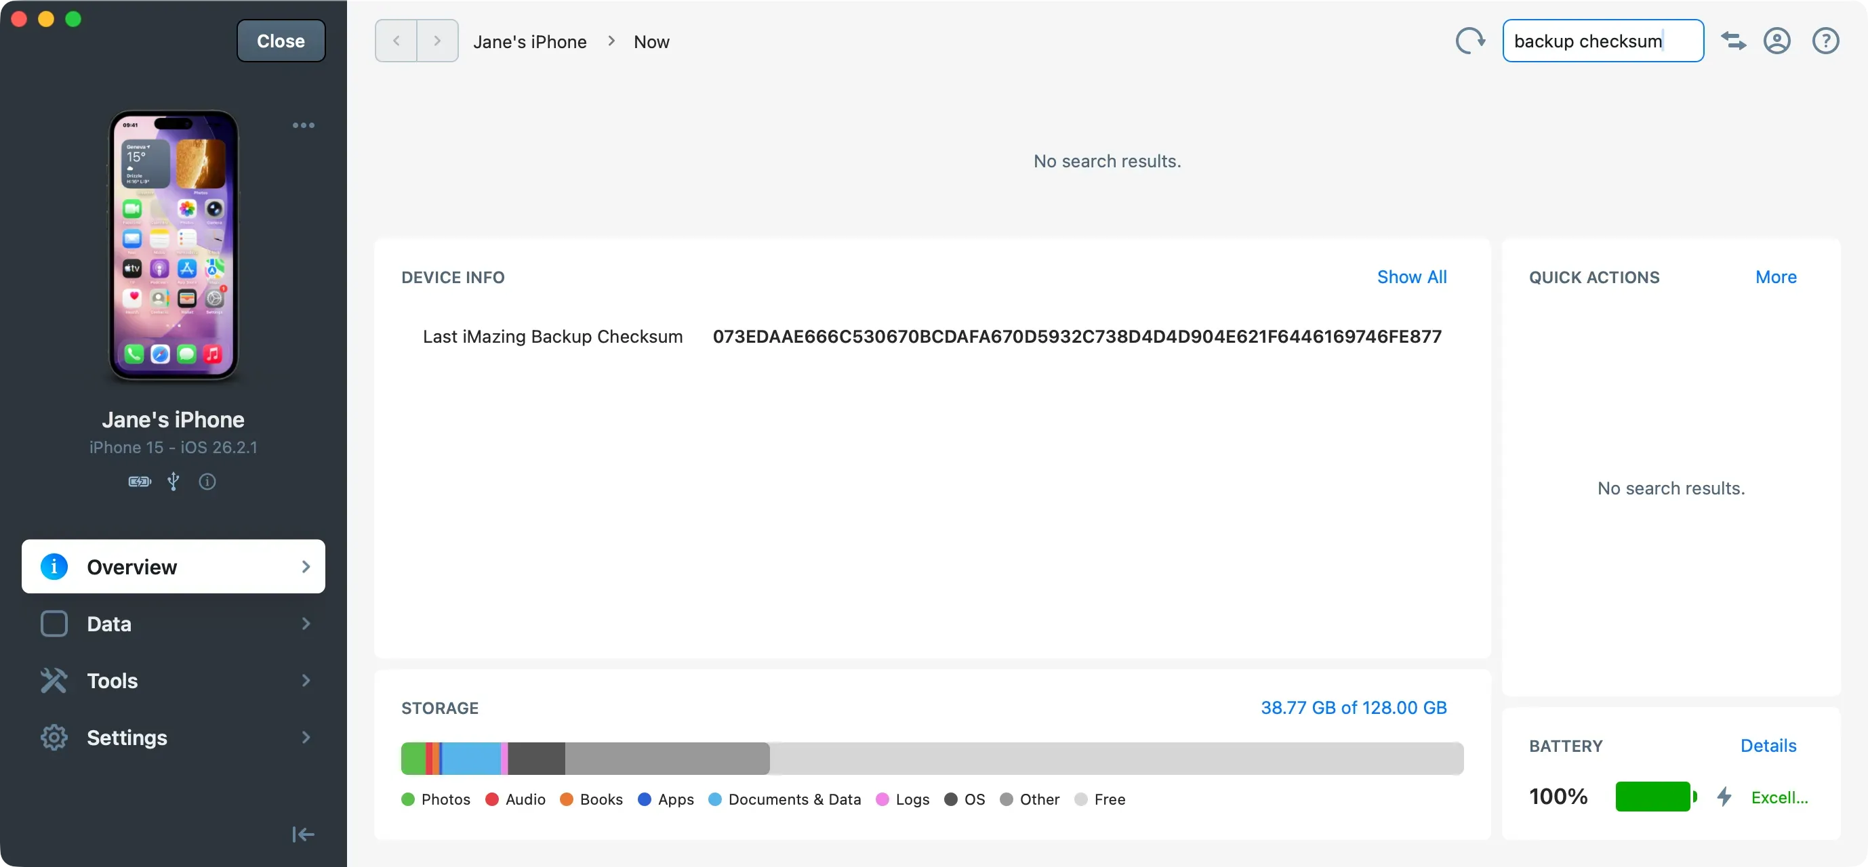This screenshot has height=867, width=1868.
Task: Click the Jane's iPhone device name in sidebar
Action: pos(174,420)
